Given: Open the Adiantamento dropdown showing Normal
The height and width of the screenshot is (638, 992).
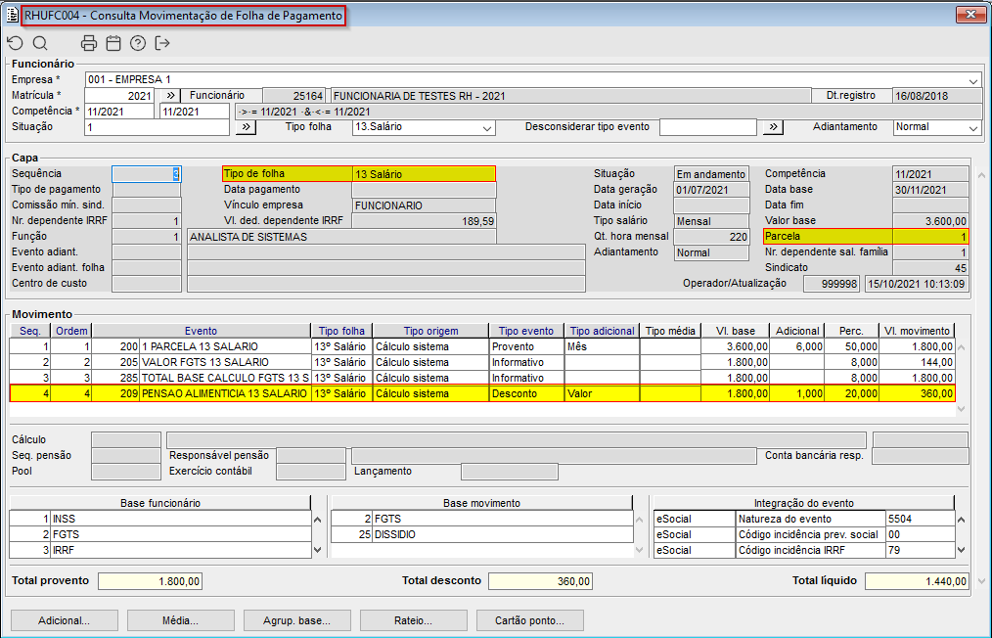Looking at the screenshot, I should coord(972,127).
